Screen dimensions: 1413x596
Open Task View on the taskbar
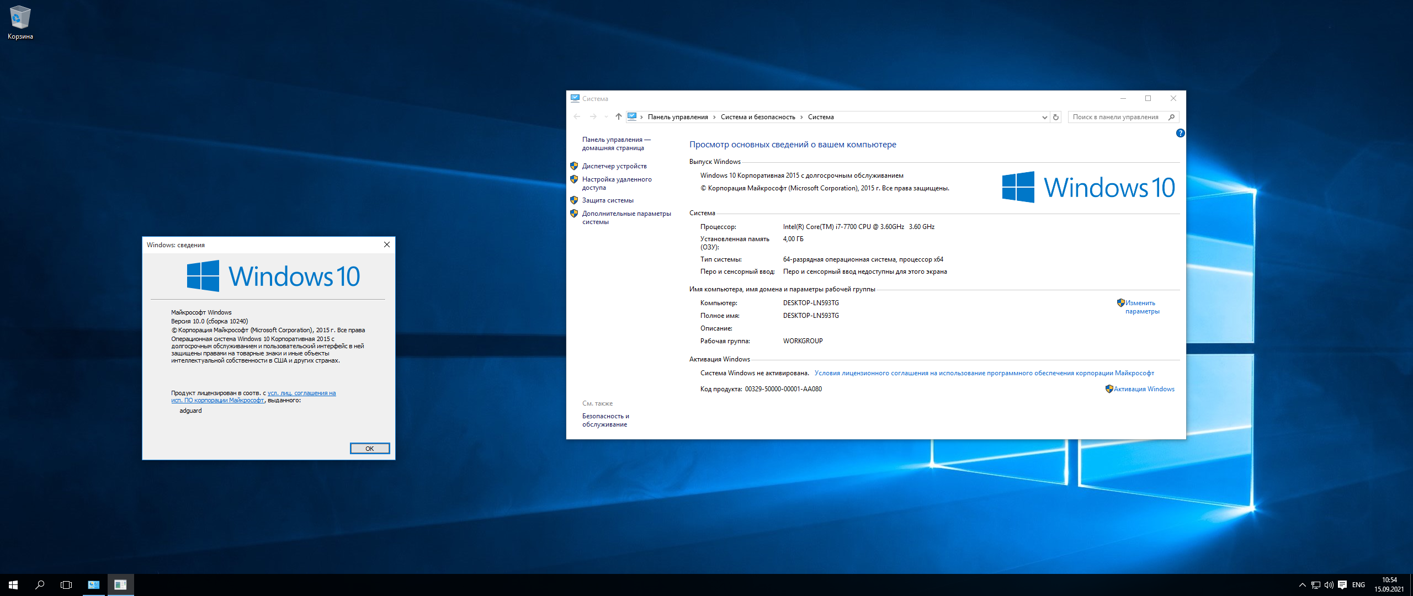(66, 585)
